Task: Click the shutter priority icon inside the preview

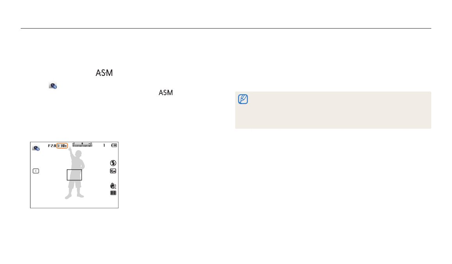Action: [x=36, y=148]
